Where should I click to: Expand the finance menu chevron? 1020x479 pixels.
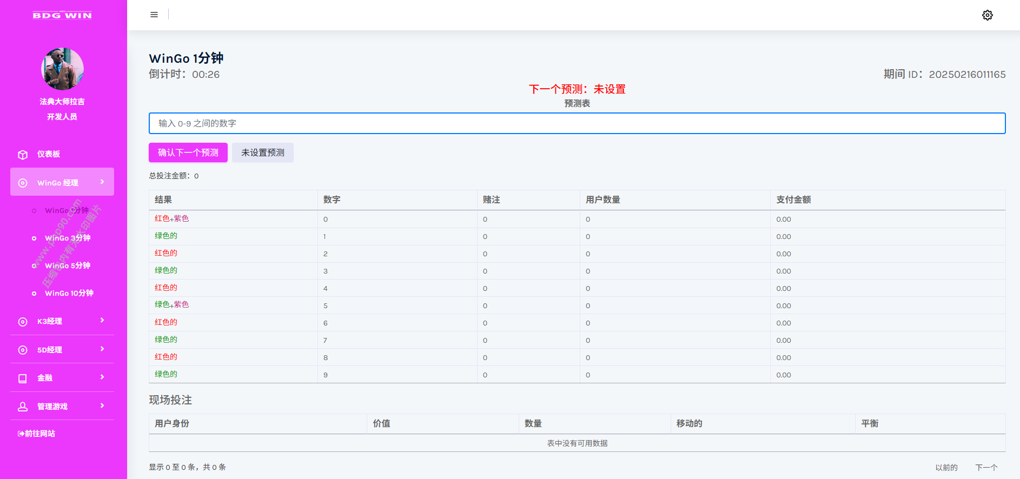(102, 377)
